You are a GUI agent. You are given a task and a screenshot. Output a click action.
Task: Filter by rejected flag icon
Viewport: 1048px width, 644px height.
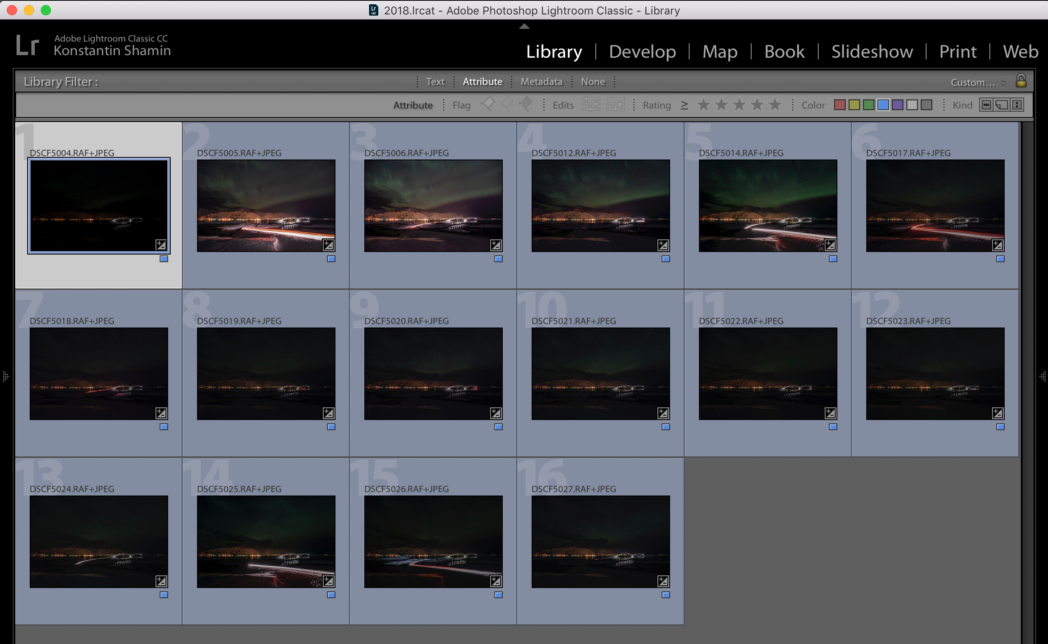coord(526,104)
